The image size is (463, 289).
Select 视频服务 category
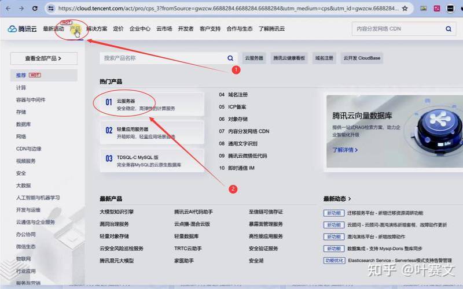(x=25, y=161)
